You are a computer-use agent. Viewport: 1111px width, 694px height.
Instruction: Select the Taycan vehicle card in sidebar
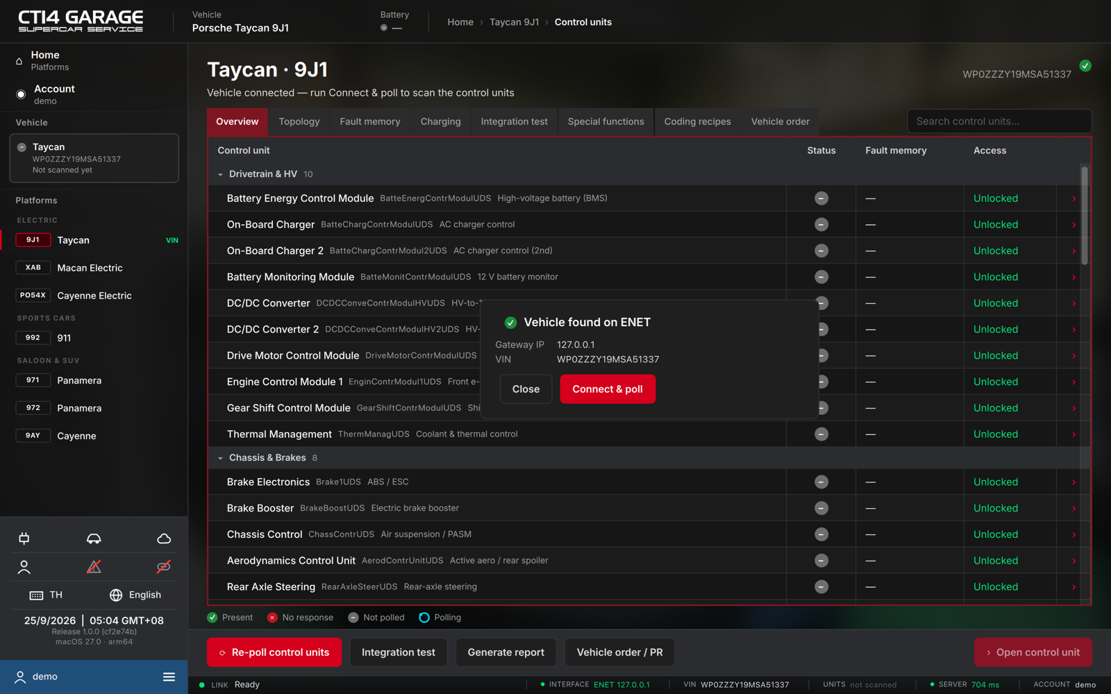pyautogui.click(x=94, y=158)
